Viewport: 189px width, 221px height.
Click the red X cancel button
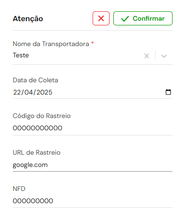[101, 18]
